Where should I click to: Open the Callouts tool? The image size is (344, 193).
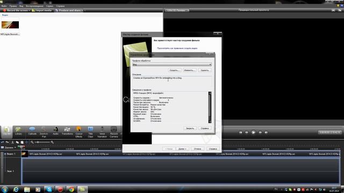pos(32,131)
